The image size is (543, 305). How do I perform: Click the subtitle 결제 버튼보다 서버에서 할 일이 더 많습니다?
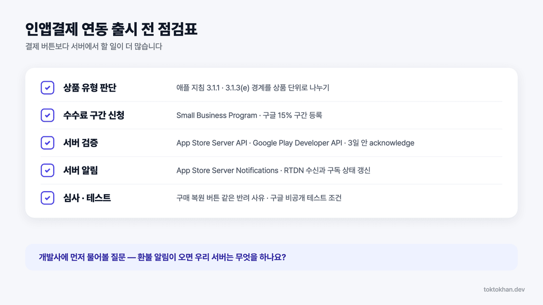coord(93,46)
